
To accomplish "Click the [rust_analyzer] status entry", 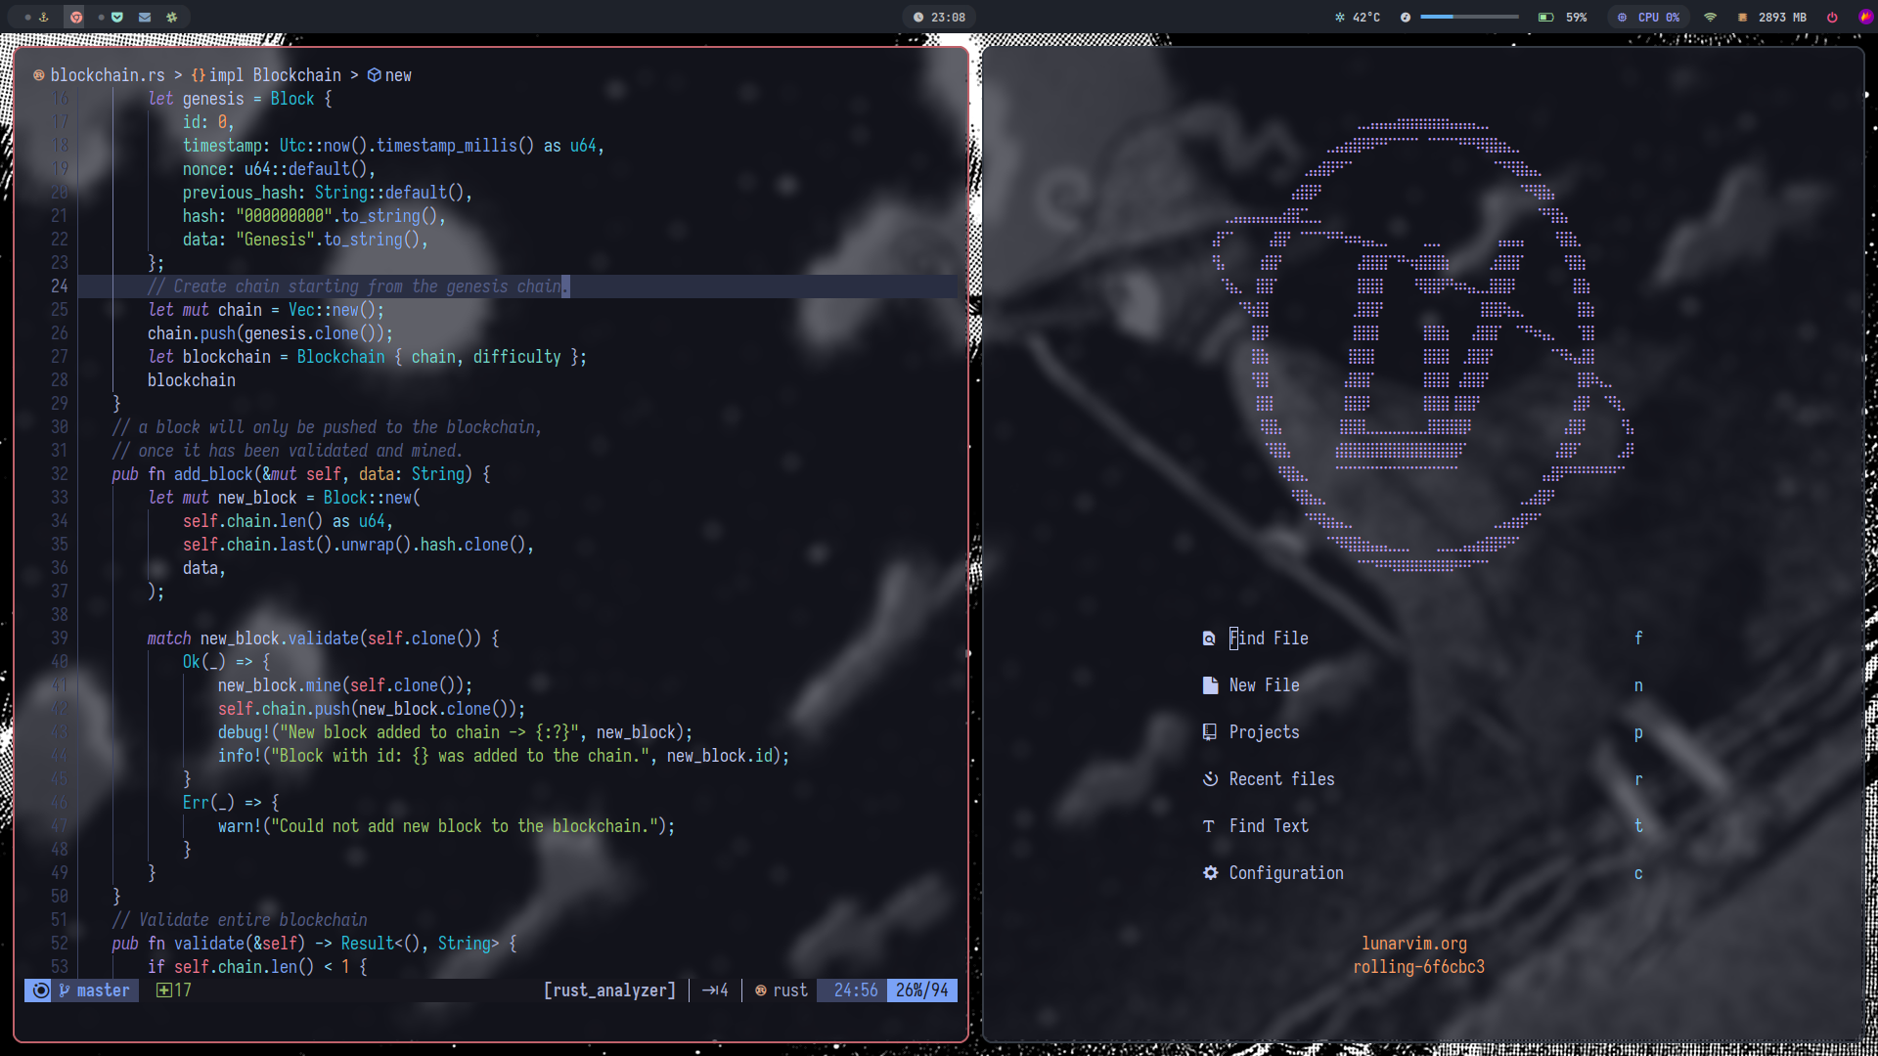I will pos(609,990).
